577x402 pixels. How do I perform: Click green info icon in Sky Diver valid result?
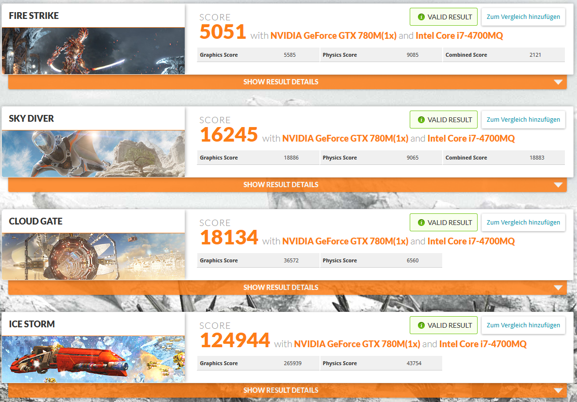[x=421, y=120]
